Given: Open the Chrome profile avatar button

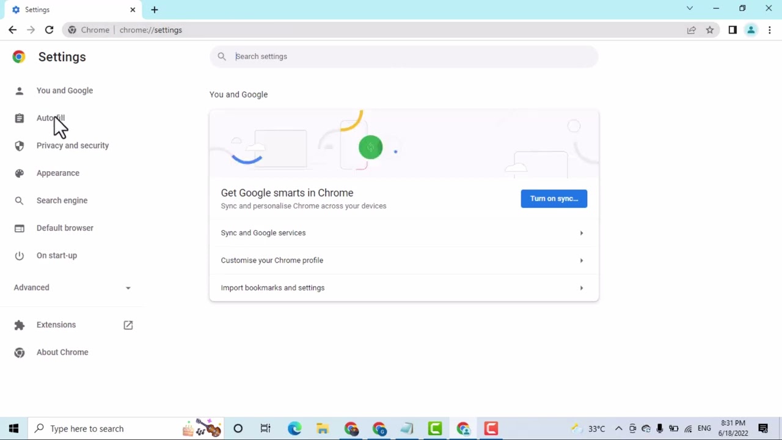Looking at the screenshot, I should [751, 30].
